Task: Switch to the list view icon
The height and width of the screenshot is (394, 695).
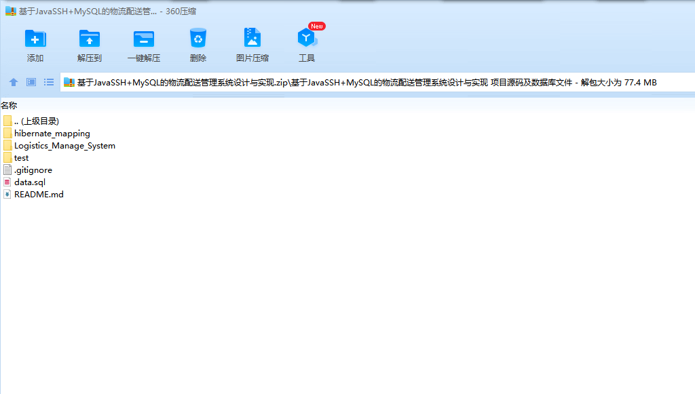Action: [x=49, y=82]
